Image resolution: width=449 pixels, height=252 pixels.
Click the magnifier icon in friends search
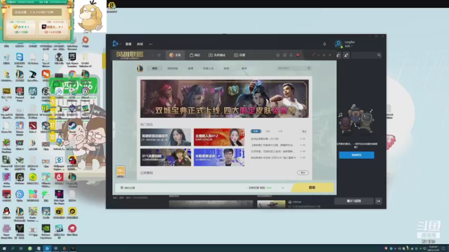[x=379, y=55]
